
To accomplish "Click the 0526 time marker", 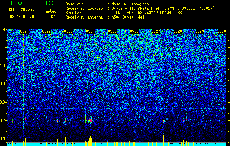I will [134, 31].
